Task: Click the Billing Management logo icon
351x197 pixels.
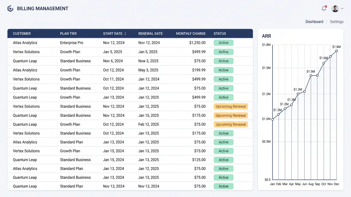Action: point(10,9)
